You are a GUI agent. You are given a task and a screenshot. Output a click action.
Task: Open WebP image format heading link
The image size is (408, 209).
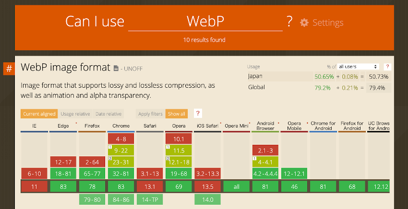click(x=66, y=67)
